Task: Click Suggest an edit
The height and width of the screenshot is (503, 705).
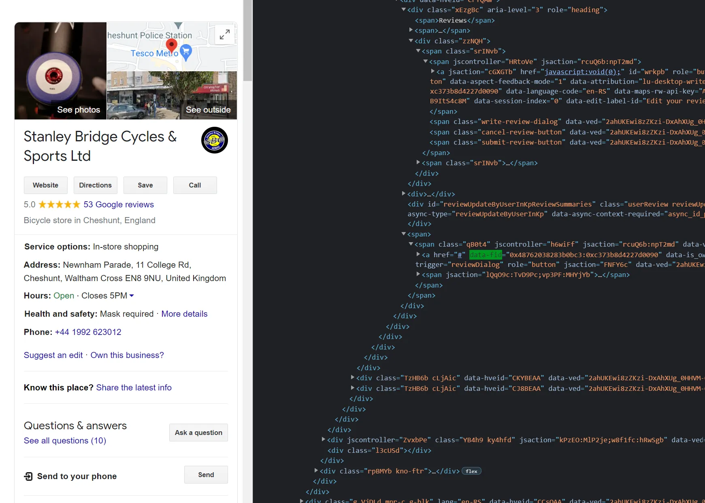Action: [x=53, y=355]
